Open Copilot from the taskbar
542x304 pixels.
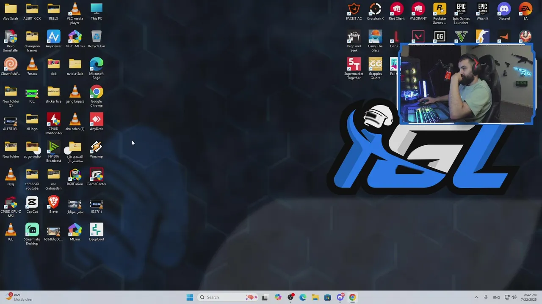click(278, 297)
